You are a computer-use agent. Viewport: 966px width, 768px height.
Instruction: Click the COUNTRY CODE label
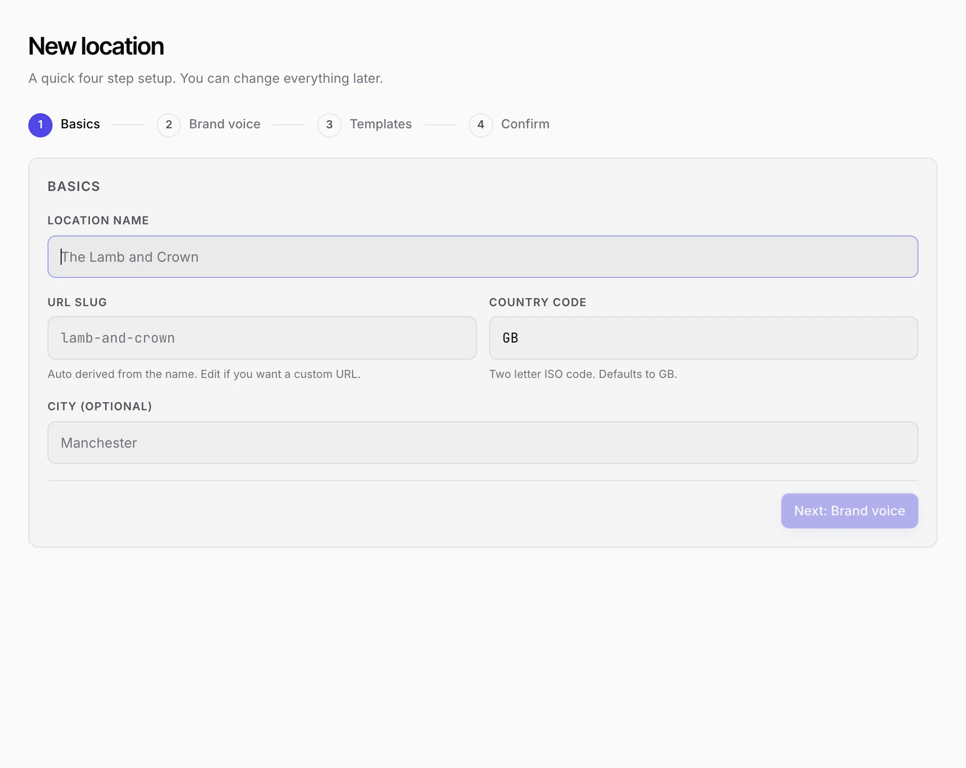point(538,302)
